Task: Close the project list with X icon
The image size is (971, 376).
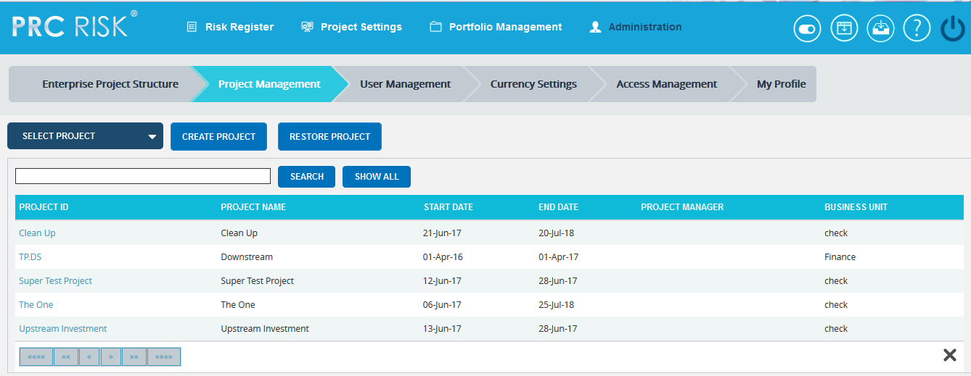Action: coord(949,355)
